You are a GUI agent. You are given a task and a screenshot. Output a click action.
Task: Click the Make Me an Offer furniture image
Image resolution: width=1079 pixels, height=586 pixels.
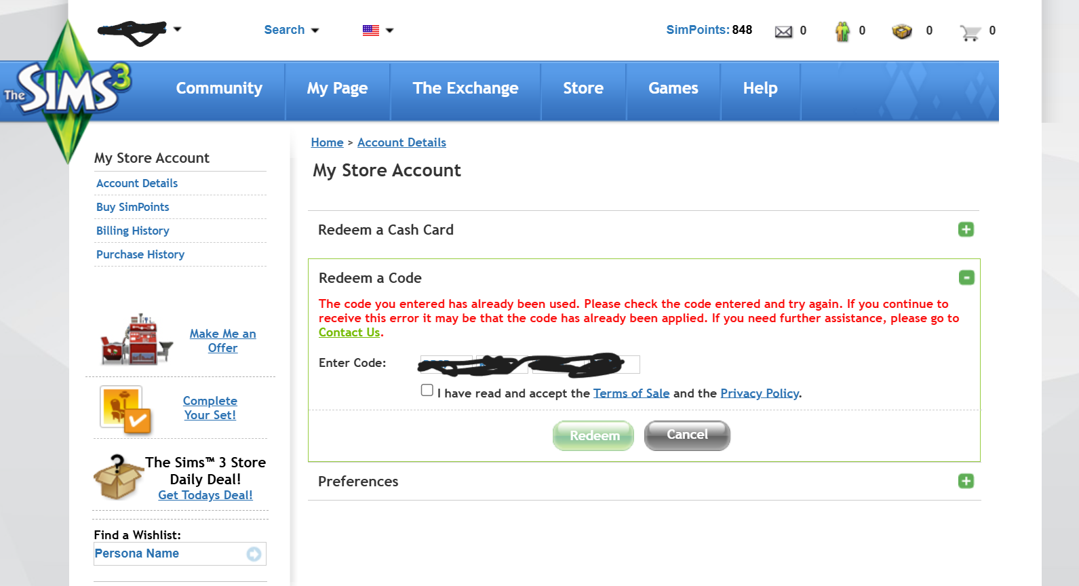coord(136,340)
